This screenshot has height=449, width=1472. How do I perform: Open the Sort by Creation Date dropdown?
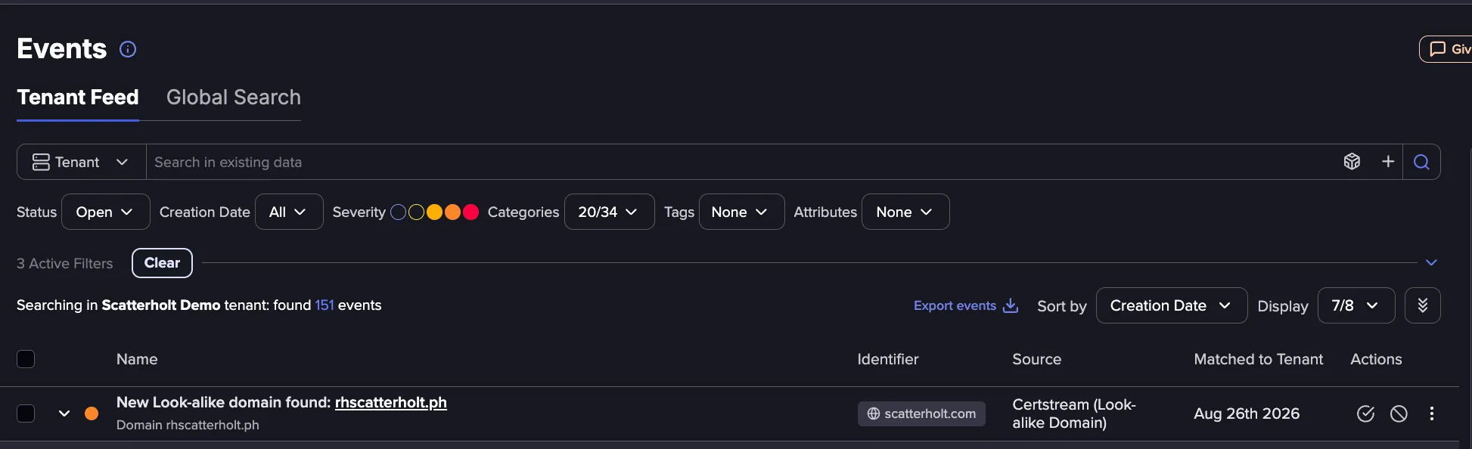point(1171,305)
